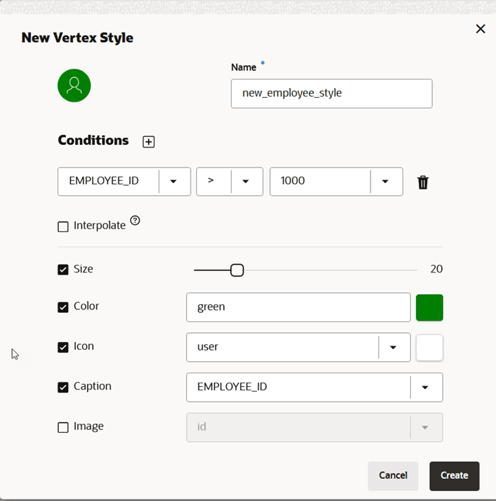Click the Create button
This screenshot has height=501, width=496.
tap(454, 476)
